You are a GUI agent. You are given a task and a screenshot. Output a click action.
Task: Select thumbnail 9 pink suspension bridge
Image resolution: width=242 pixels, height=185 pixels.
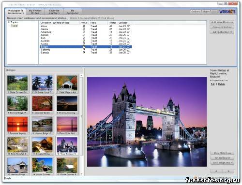coord(67,125)
